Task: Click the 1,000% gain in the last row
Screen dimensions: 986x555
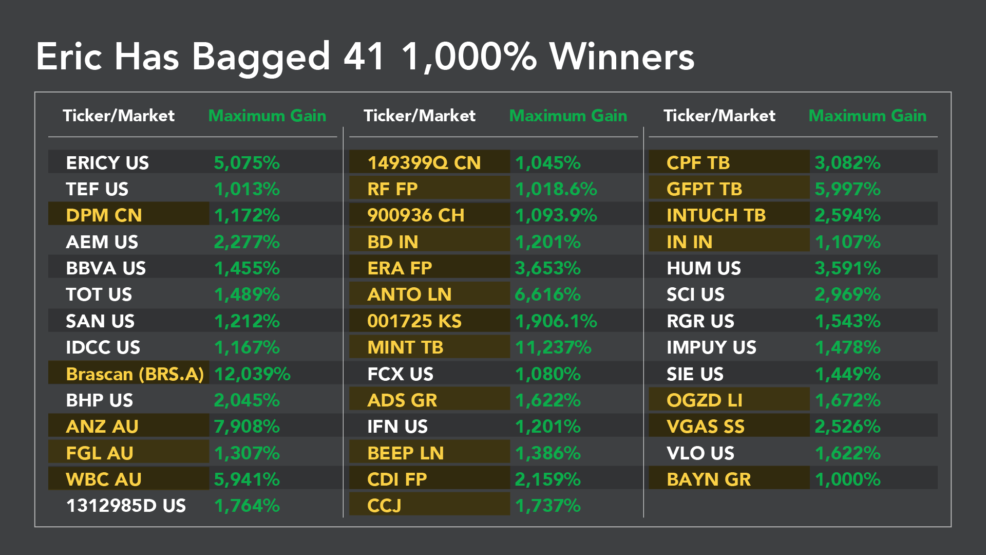Action: pyautogui.click(x=847, y=479)
